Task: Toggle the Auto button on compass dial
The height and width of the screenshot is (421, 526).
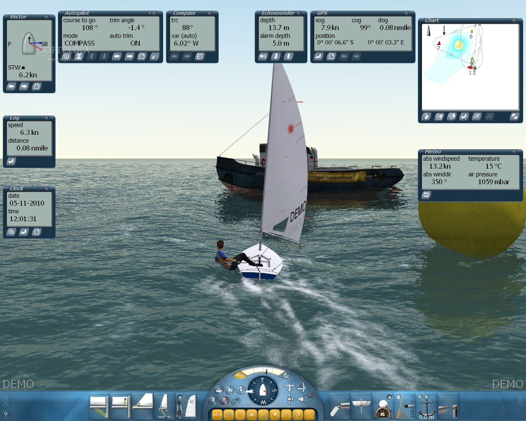Action: pos(240,375)
